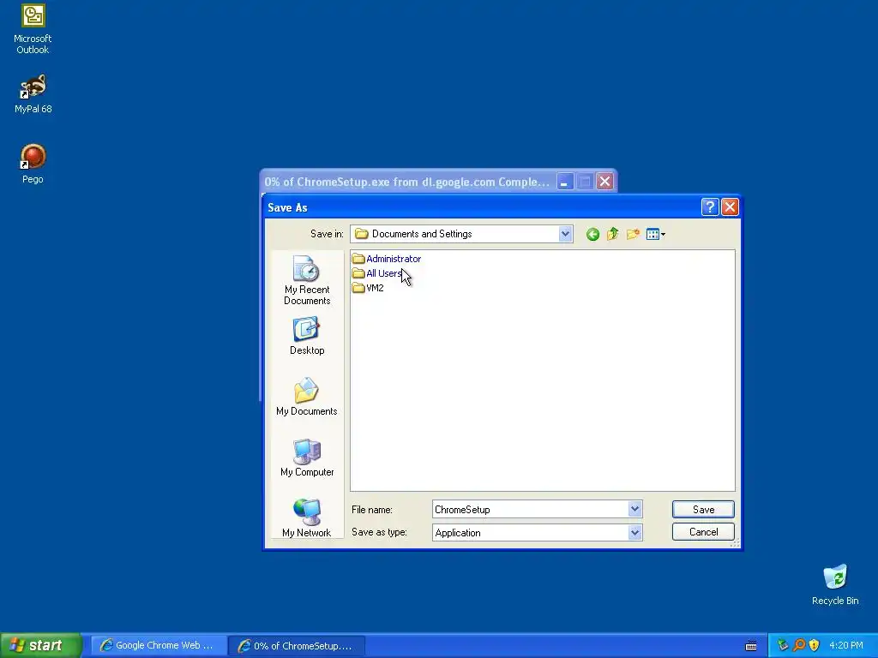Image resolution: width=878 pixels, height=658 pixels.
Task: Click the security shield tray icon
Action: (x=815, y=645)
